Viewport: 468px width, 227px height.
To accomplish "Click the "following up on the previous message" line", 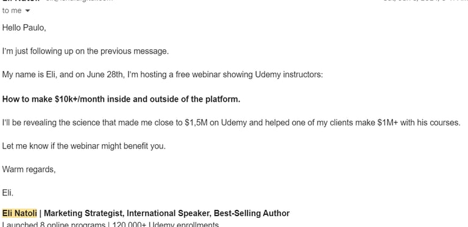I will click(85, 51).
